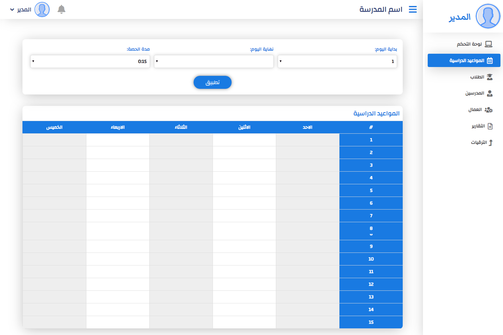This screenshot has height=335, width=503.
Task: Click the اسم المدرسة header title
Action: pos(381,9)
